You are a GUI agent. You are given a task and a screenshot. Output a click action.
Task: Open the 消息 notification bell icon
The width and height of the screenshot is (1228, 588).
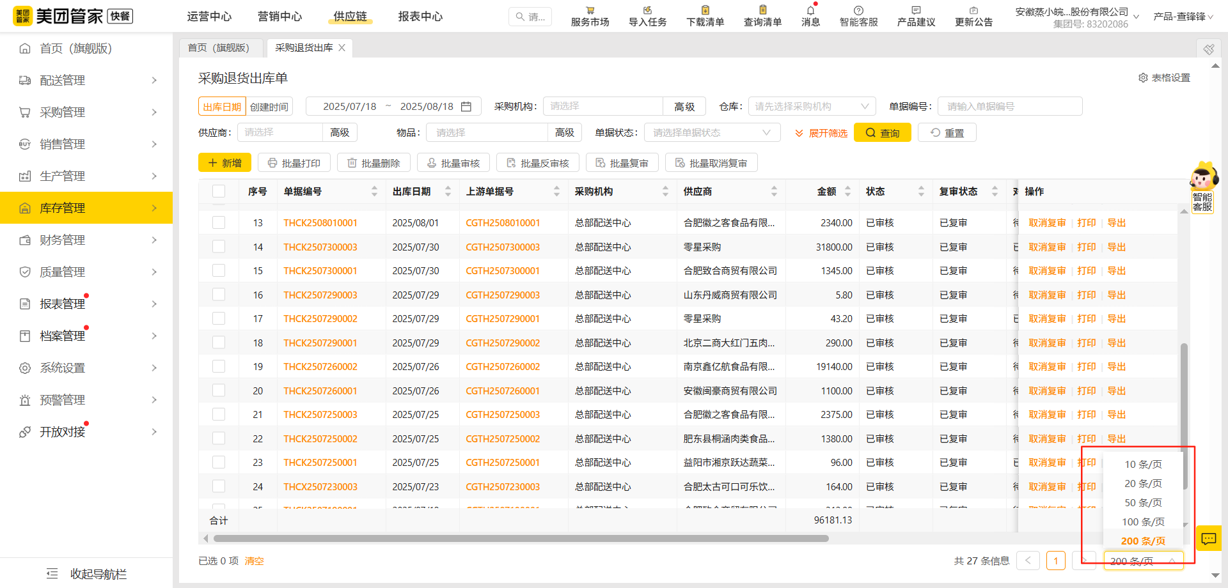[810, 15]
